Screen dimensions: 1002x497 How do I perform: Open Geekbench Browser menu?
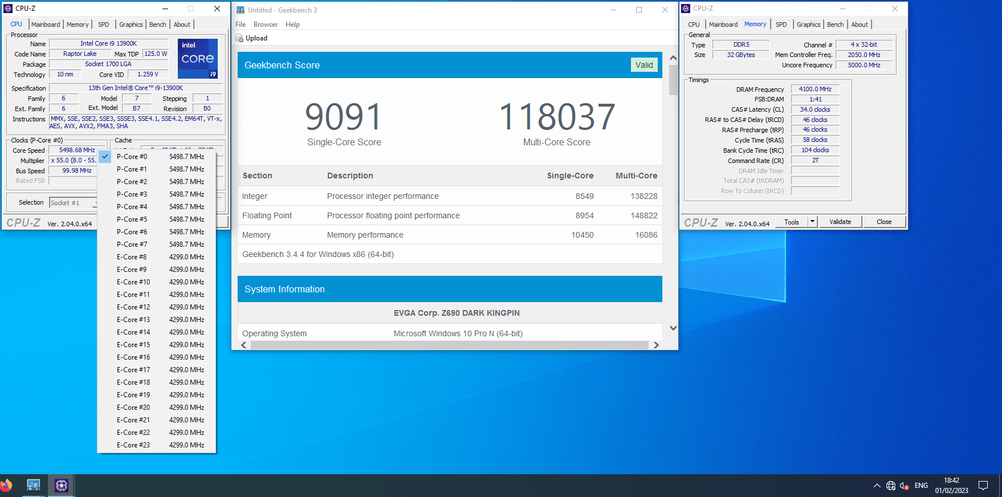coord(266,25)
